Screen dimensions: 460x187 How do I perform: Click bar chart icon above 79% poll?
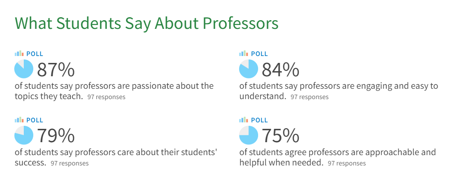[19, 120]
